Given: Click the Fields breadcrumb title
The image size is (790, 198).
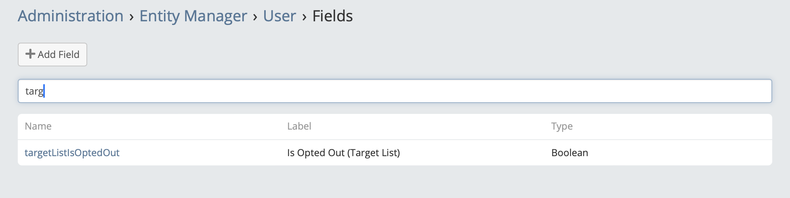Looking at the screenshot, I should tap(332, 16).
